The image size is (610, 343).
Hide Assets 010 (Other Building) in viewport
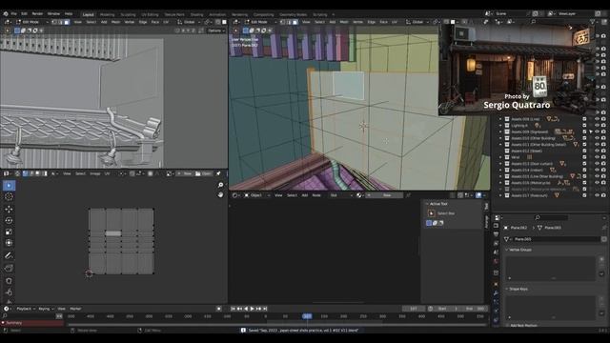[x=597, y=138]
